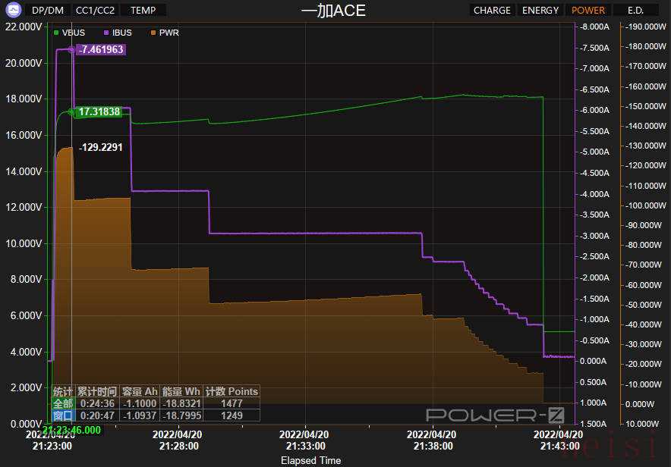Toggle the IBUS legend series
Image resolution: width=671 pixels, height=467 pixels.
pos(118,33)
